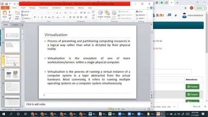208x117 pixels.
Task: Align text left in Paragraph group
Action: [x=71, y=17]
